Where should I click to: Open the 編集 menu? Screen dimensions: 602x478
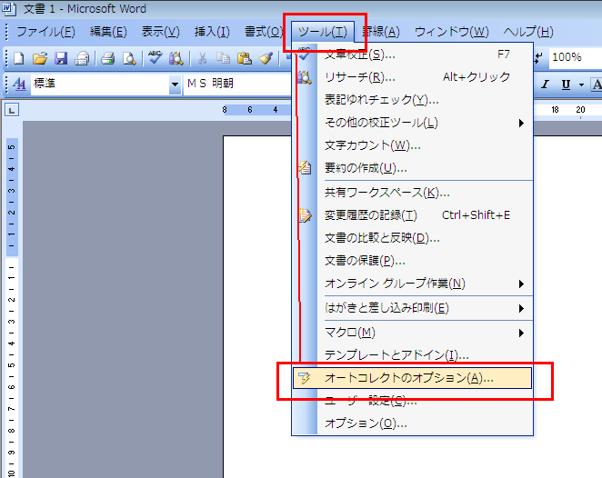tap(108, 32)
